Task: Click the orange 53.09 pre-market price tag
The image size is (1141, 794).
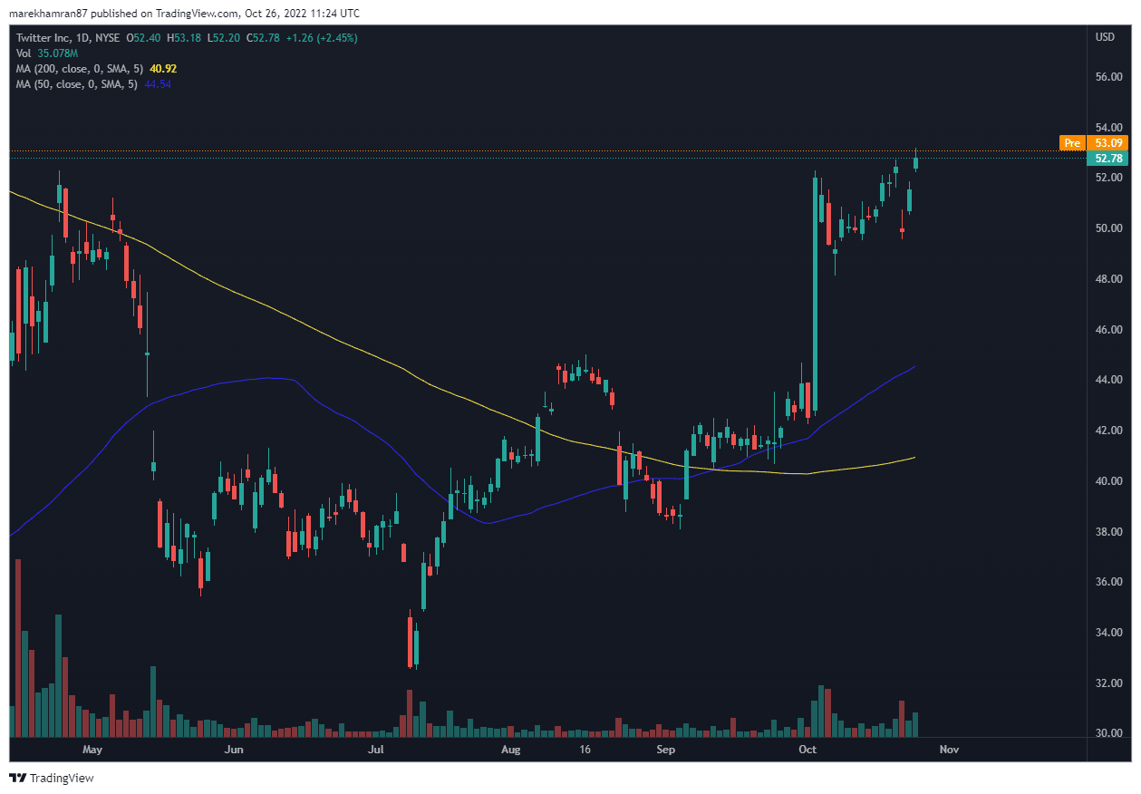Action: pyautogui.click(x=1109, y=143)
